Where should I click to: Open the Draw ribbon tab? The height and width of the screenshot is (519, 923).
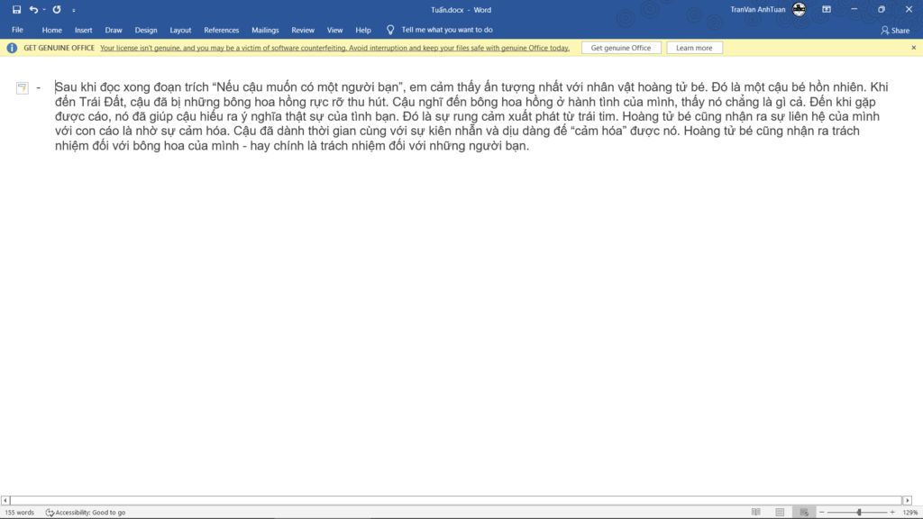114,30
